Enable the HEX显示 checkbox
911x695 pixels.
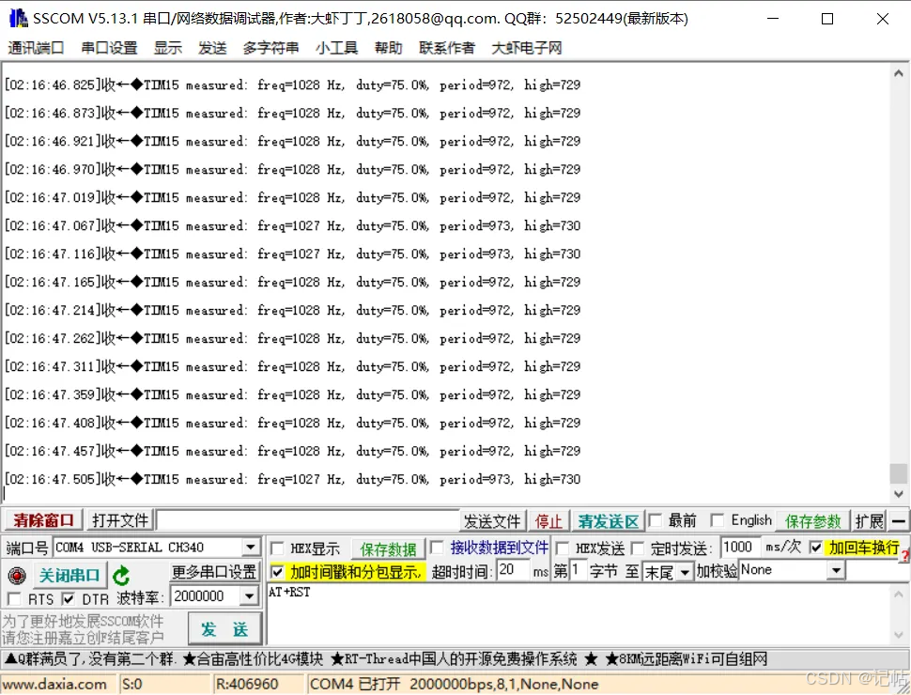click(277, 548)
